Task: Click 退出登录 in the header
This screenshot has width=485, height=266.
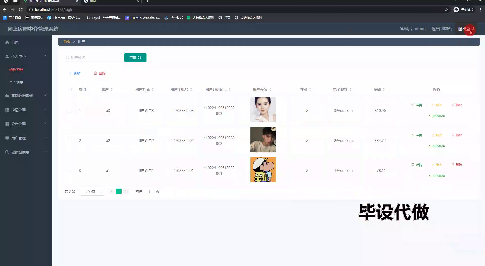Action: (x=466, y=29)
